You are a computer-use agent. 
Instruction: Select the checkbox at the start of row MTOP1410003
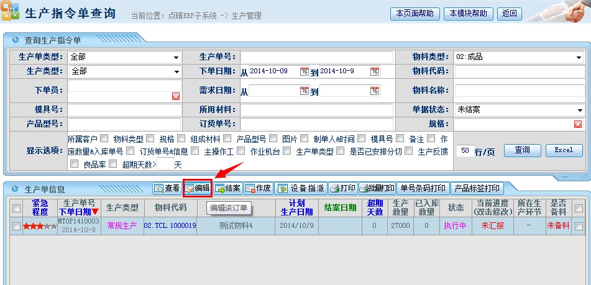(x=16, y=226)
